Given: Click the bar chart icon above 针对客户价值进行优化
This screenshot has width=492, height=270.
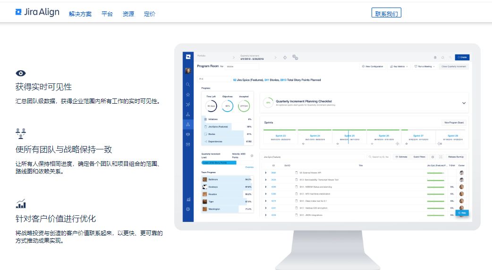Looking at the screenshot, I should [x=21, y=204].
